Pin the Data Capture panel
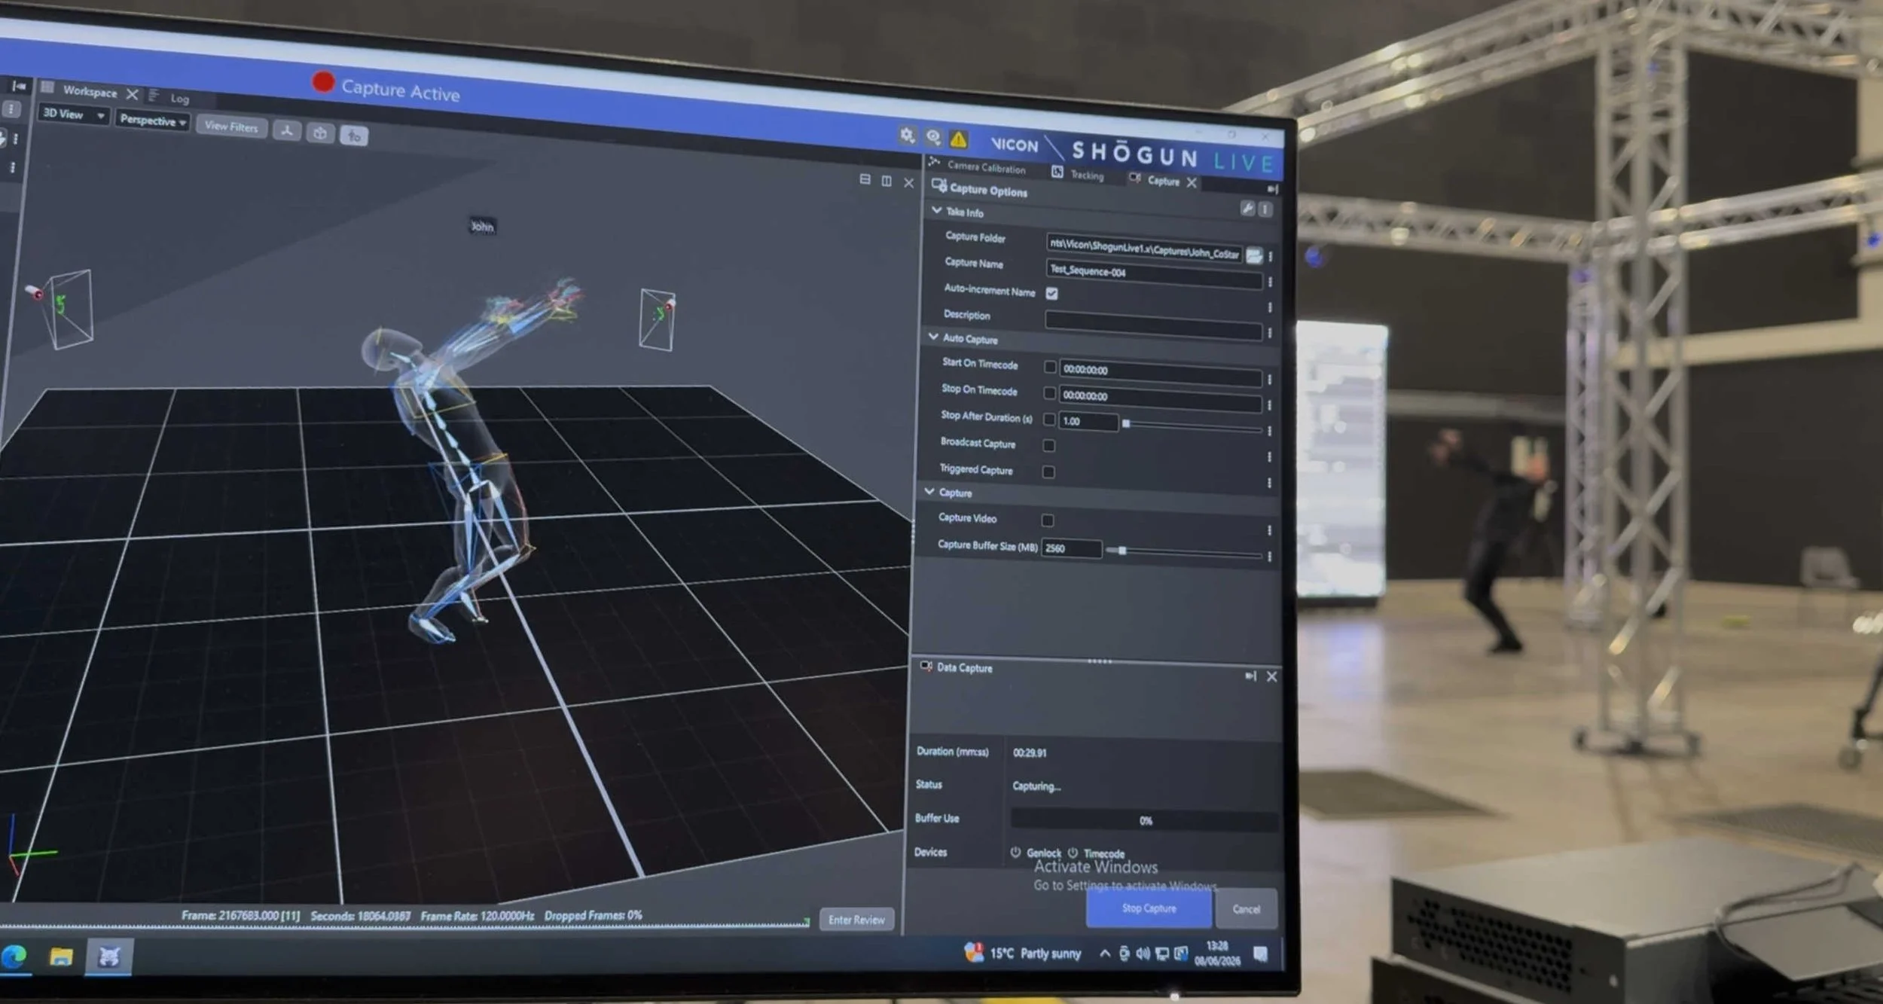1883x1004 pixels. pos(1251,676)
